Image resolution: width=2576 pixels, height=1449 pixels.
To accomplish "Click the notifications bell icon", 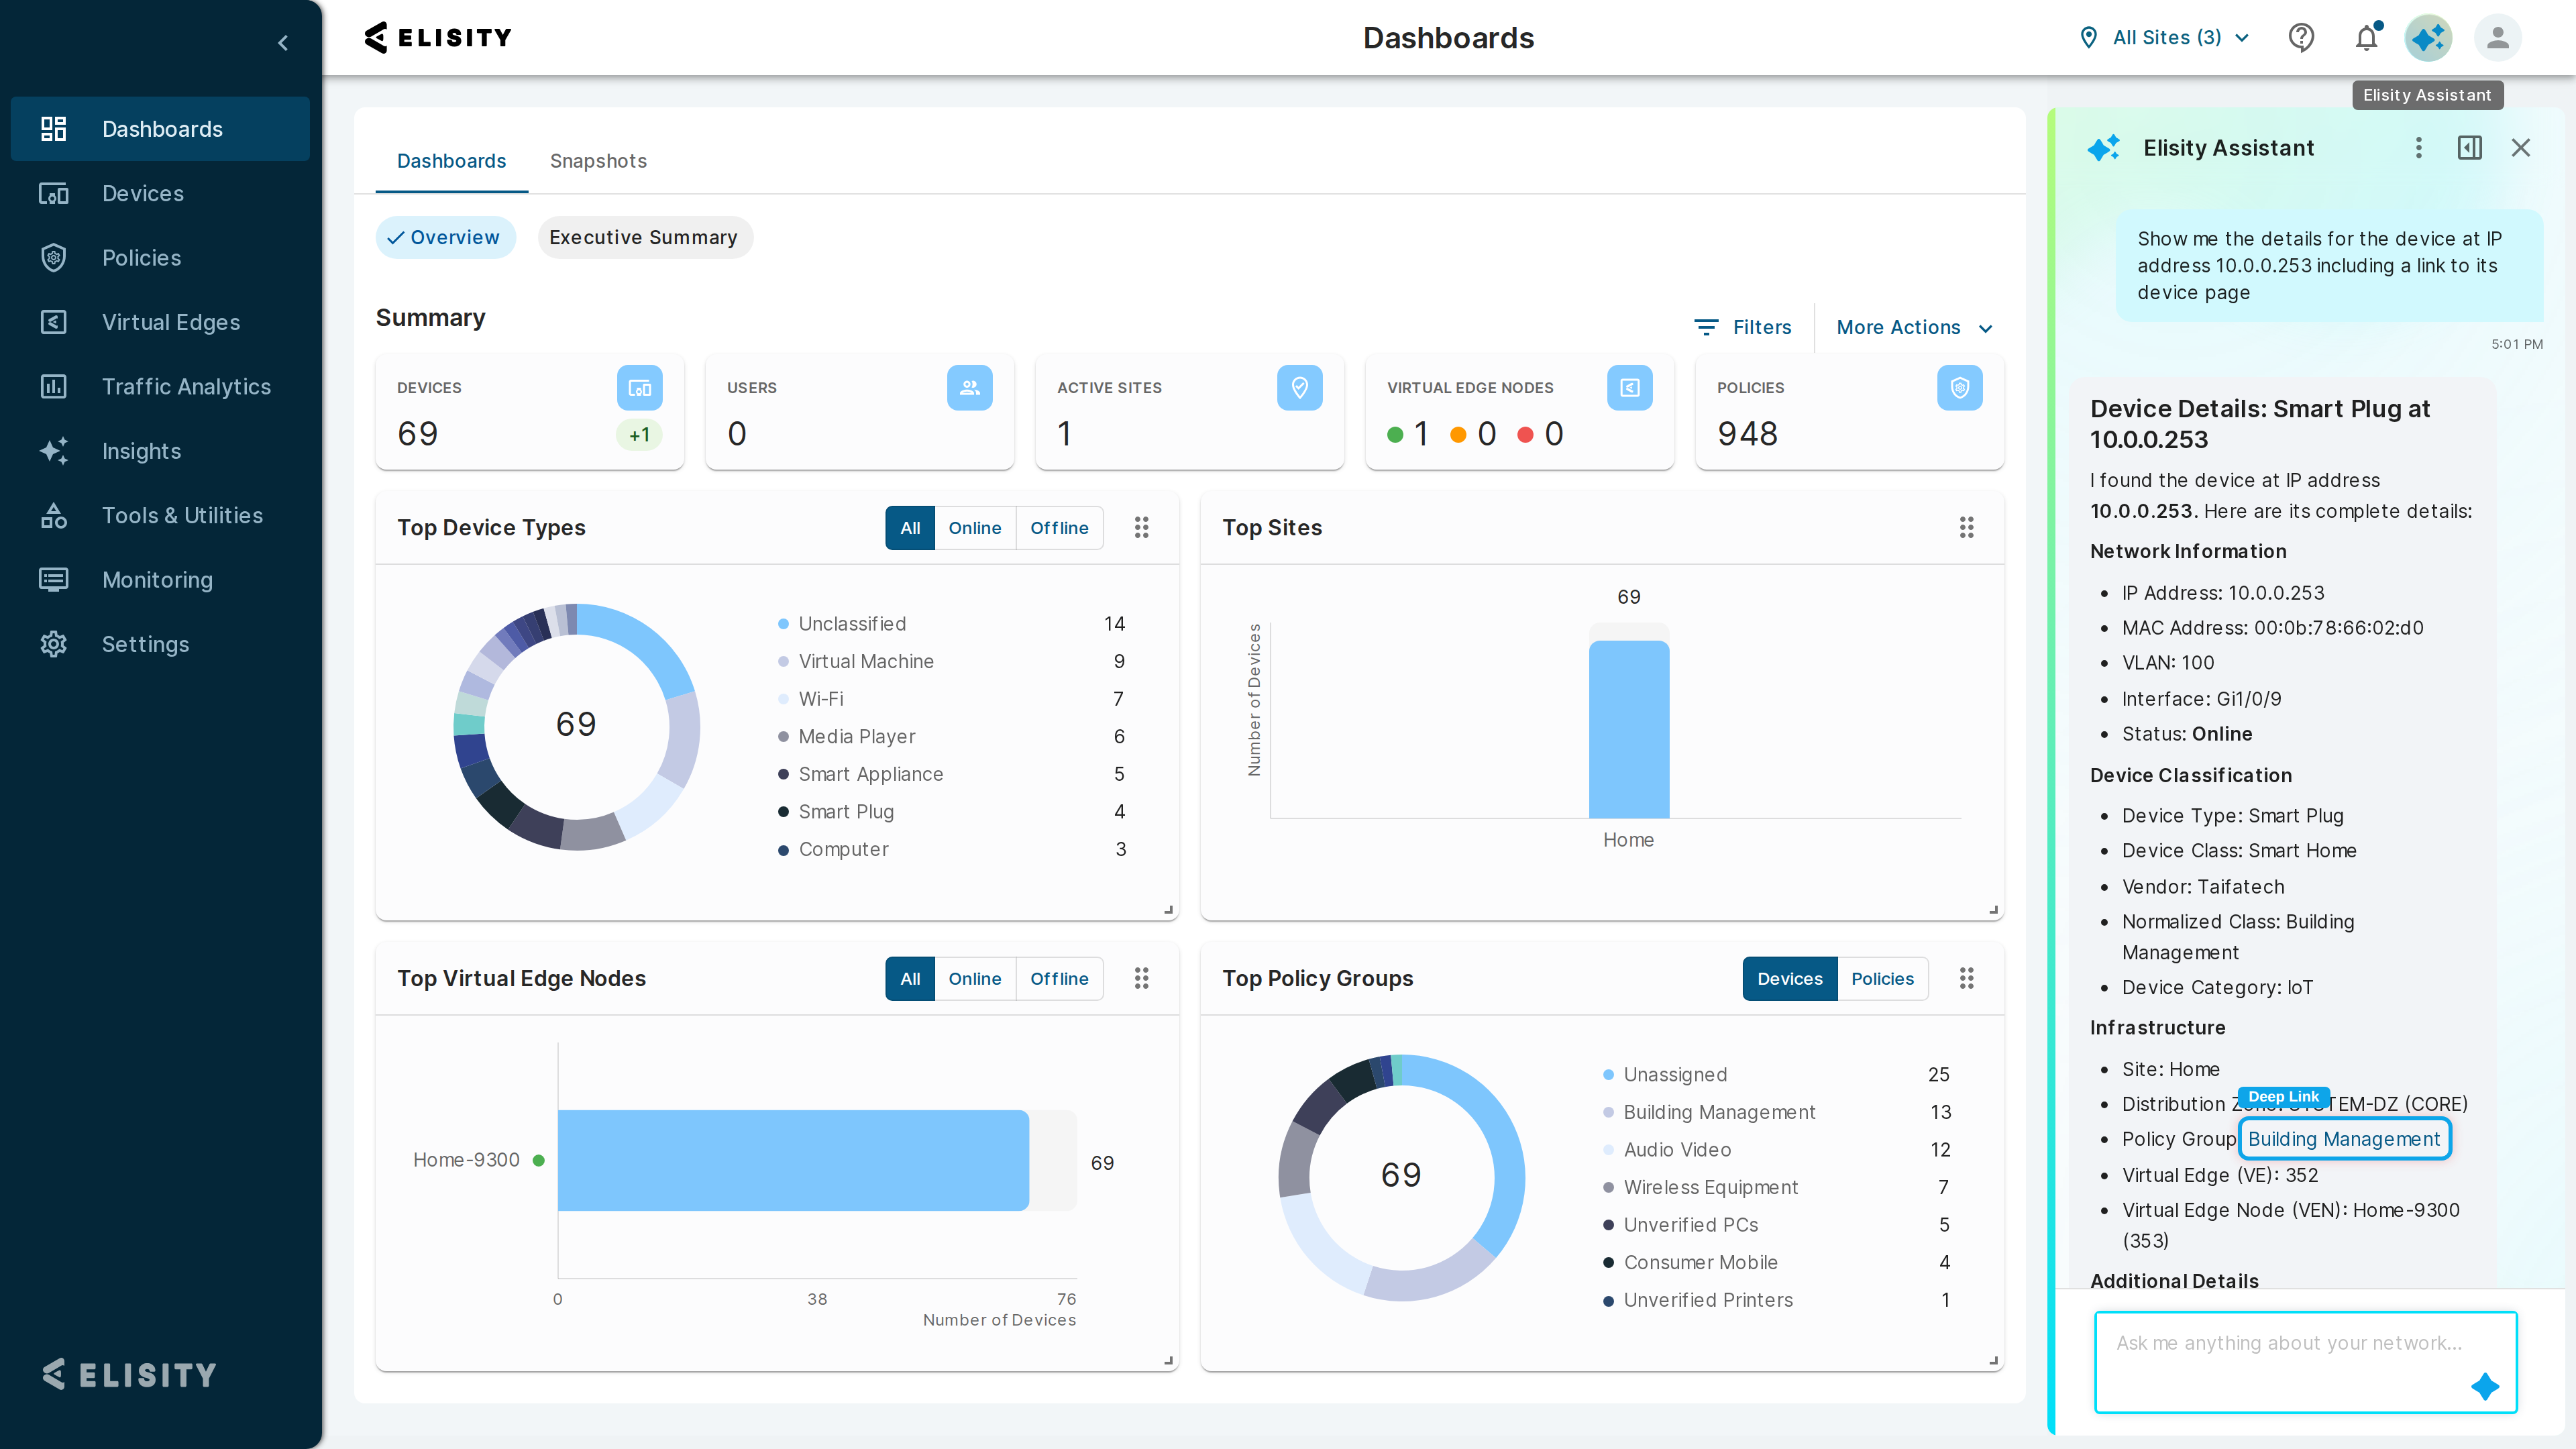I will tap(2366, 38).
